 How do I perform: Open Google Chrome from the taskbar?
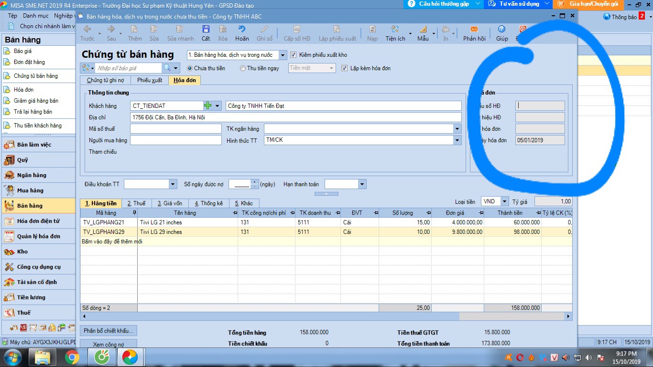click(x=72, y=357)
